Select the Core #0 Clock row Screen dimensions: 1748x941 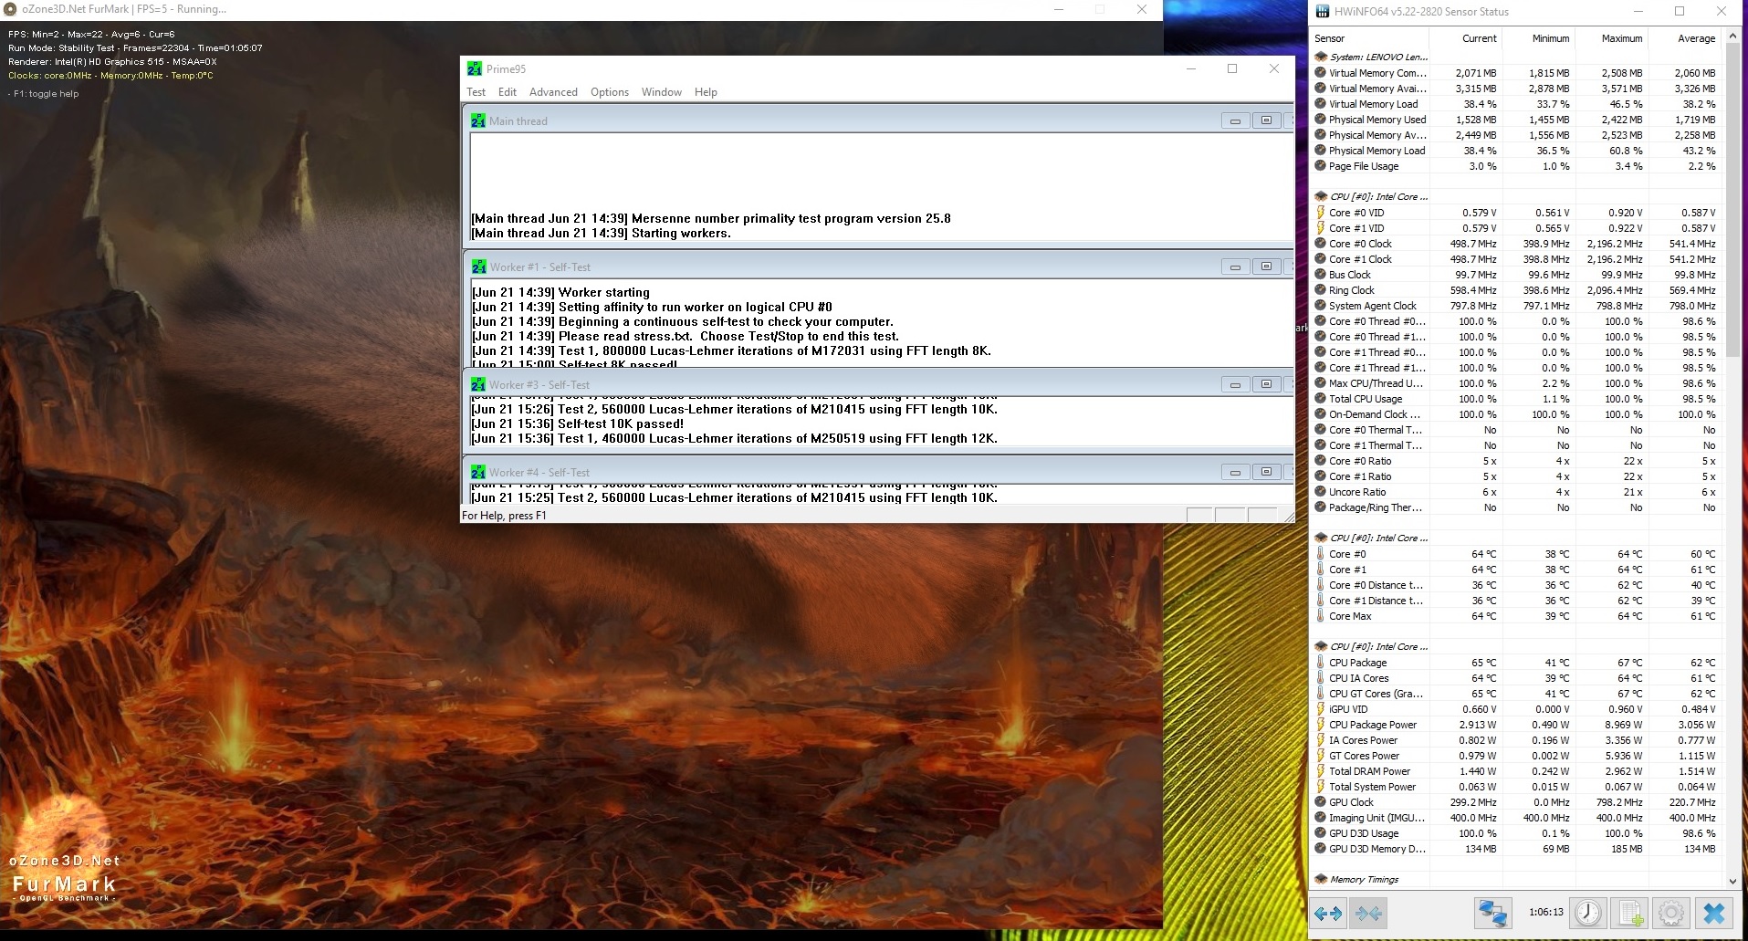click(1515, 244)
